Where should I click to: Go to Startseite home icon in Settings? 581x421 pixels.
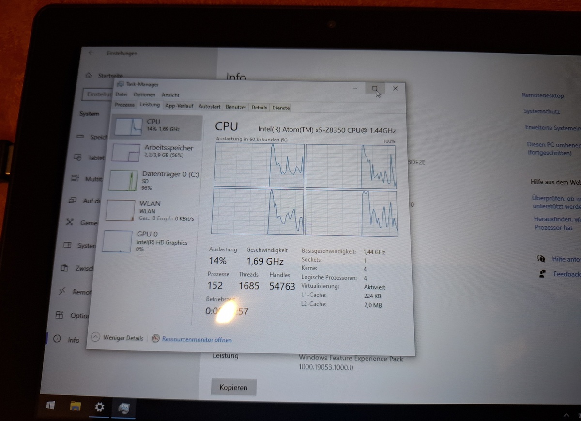(89, 76)
